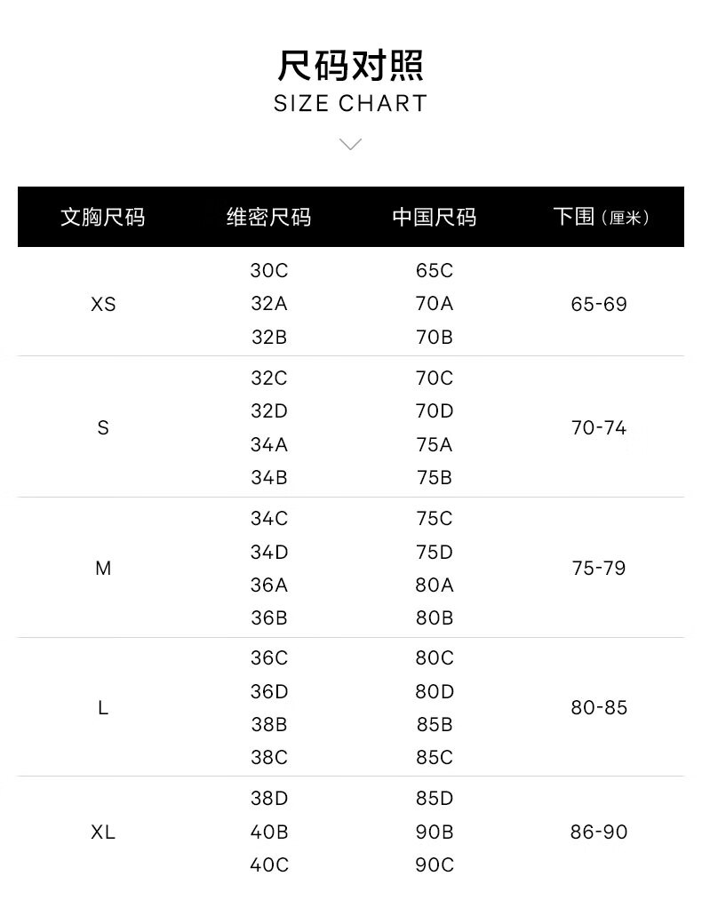Click the 86-90 underbust range
Image resolution: width=702 pixels, height=908 pixels.
[x=599, y=832]
